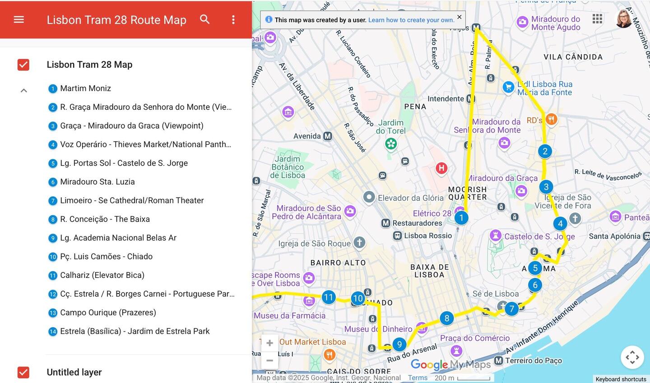Click the Restauradores metro icon
Viewport: 650px width, 383px height.
[x=385, y=223]
